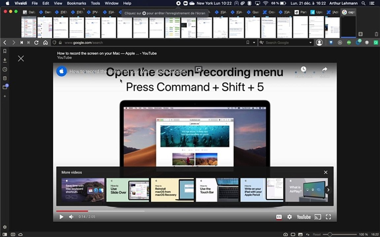Click the status bar sync cloud icon

pyautogui.click(x=20, y=234)
